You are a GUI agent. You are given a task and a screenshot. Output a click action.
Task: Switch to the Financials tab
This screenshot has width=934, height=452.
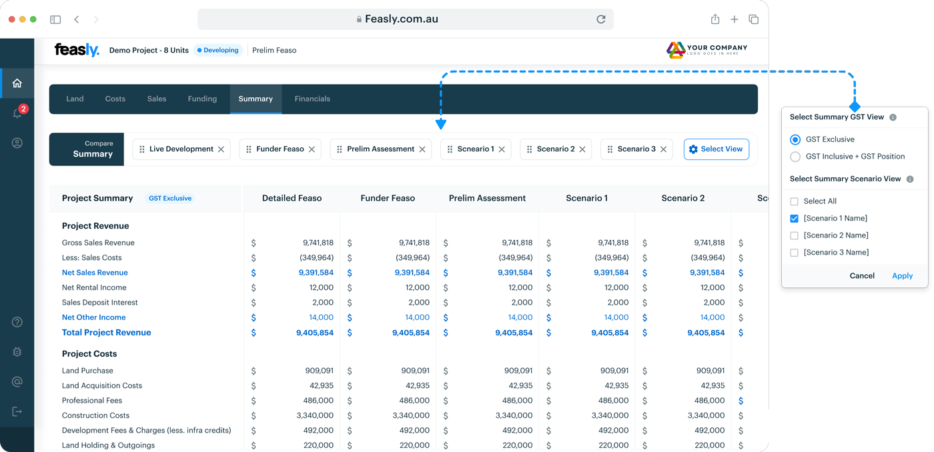point(312,99)
